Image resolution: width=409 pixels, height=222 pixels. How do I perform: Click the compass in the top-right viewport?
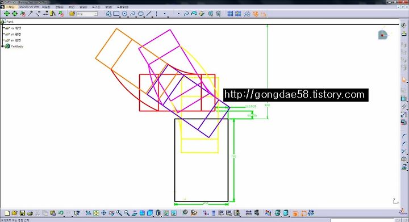coord(383,34)
